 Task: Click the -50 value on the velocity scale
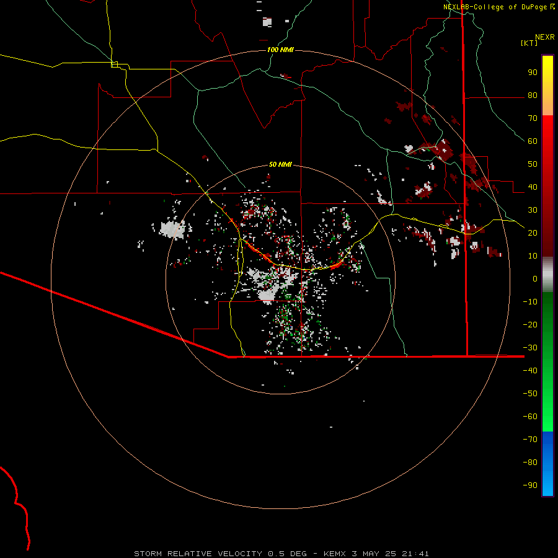coord(530,393)
